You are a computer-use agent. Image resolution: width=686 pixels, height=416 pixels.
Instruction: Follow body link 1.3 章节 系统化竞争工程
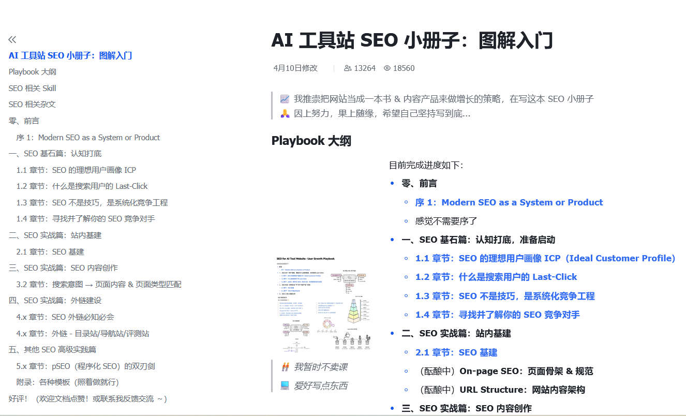click(x=505, y=296)
